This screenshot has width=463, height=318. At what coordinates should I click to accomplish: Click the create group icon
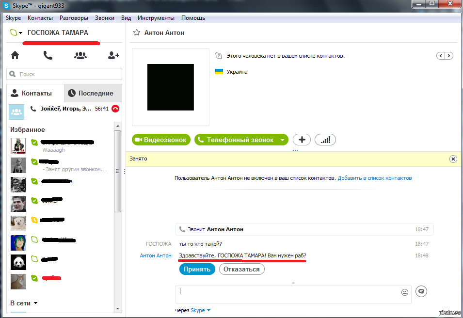pos(80,55)
